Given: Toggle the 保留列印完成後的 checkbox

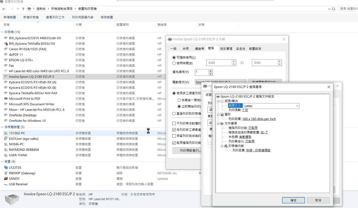Looking at the screenshot, I should coord(174,136).
